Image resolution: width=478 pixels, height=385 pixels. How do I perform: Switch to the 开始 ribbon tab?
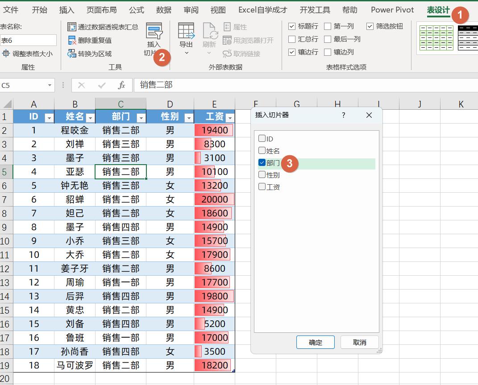point(39,9)
